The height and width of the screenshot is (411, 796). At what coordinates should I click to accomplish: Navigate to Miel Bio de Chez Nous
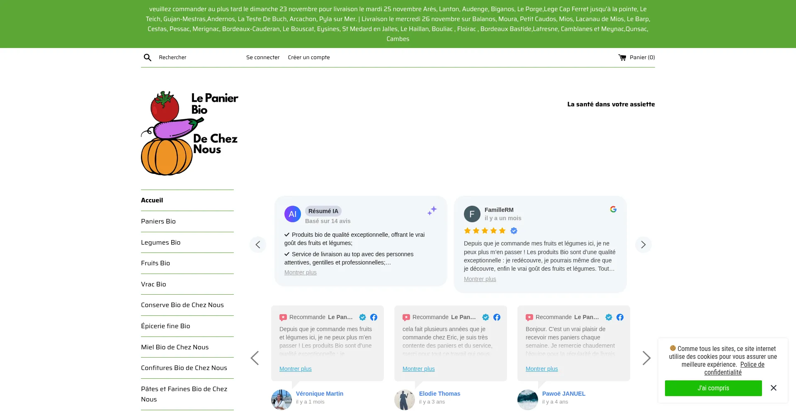[x=175, y=347]
